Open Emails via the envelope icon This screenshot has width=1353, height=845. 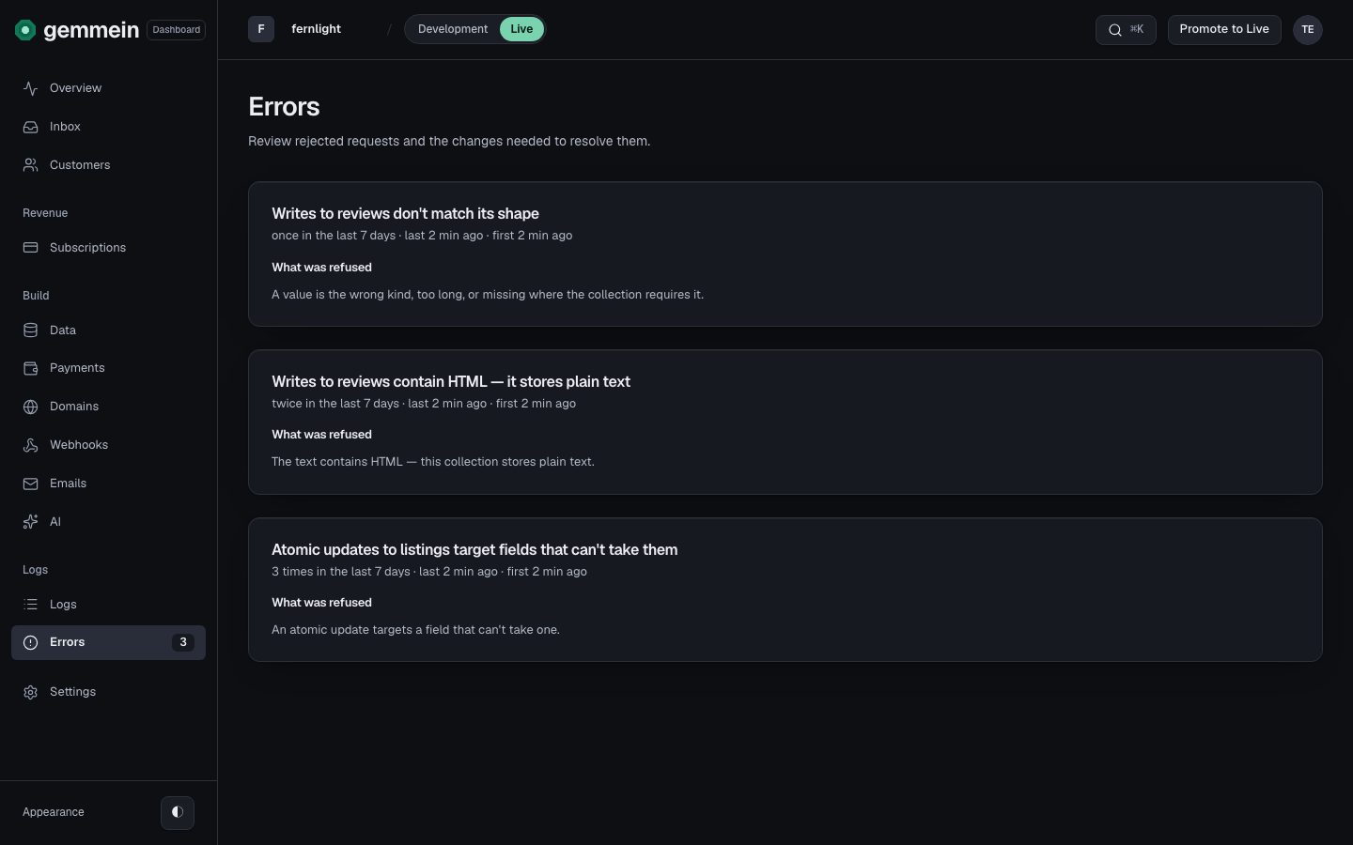(31, 484)
